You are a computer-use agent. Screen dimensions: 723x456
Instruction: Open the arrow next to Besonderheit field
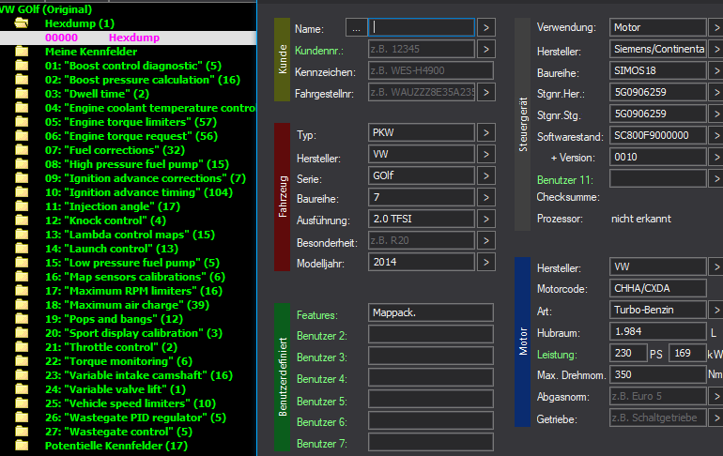tap(486, 240)
